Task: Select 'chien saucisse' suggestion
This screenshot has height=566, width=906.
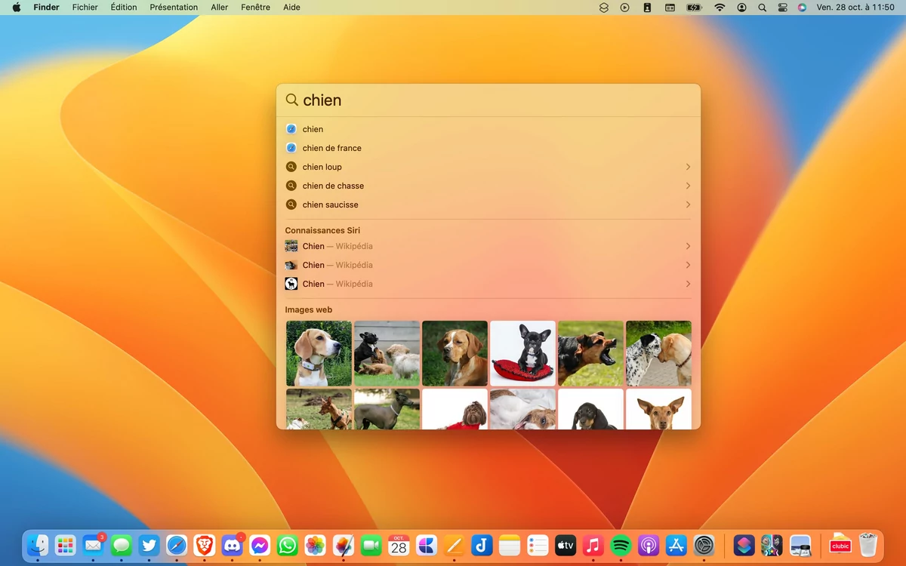Action: [x=488, y=205]
